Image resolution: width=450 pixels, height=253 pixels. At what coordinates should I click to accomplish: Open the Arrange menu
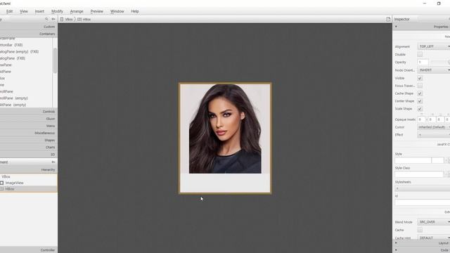77,11
